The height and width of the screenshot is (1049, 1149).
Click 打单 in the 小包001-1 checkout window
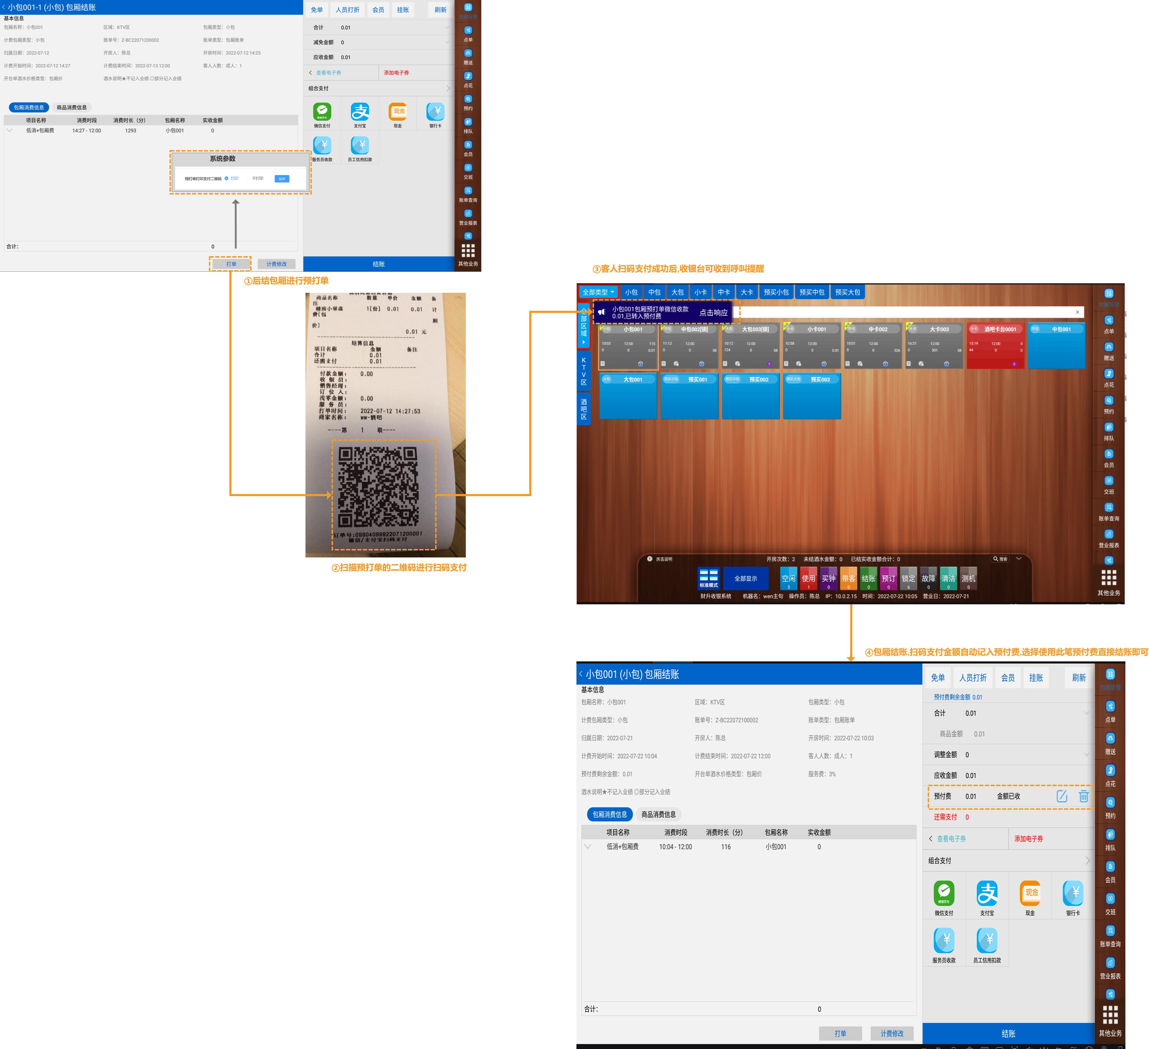point(231,264)
